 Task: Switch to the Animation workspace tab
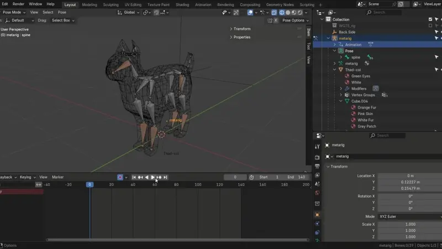coord(203,4)
